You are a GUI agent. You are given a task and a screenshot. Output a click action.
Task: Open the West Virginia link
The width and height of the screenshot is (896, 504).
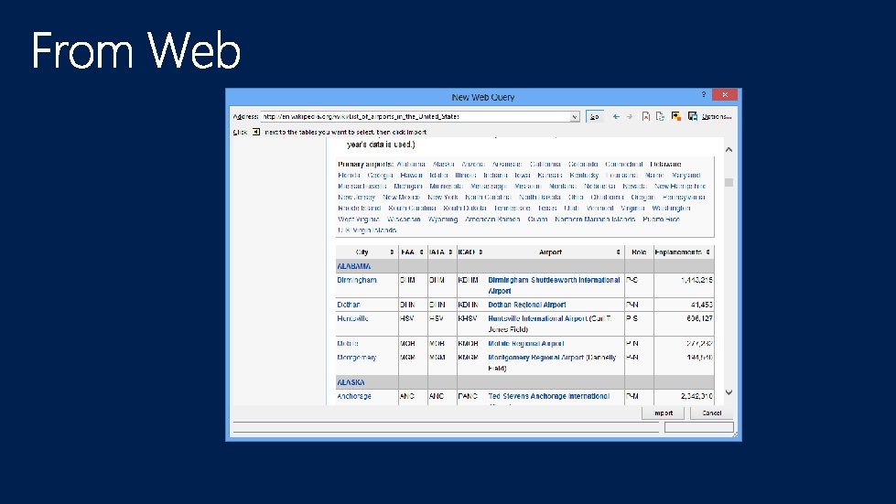[x=358, y=220]
